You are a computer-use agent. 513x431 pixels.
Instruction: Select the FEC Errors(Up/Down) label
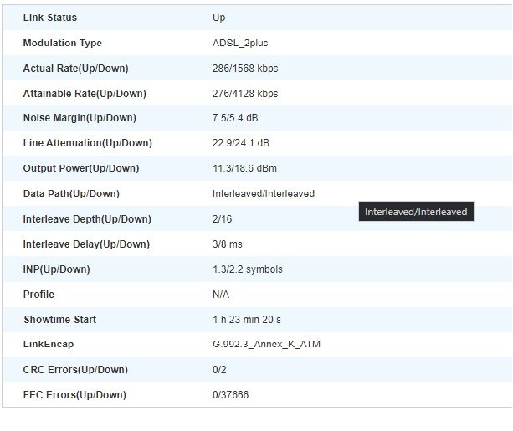click(74, 395)
